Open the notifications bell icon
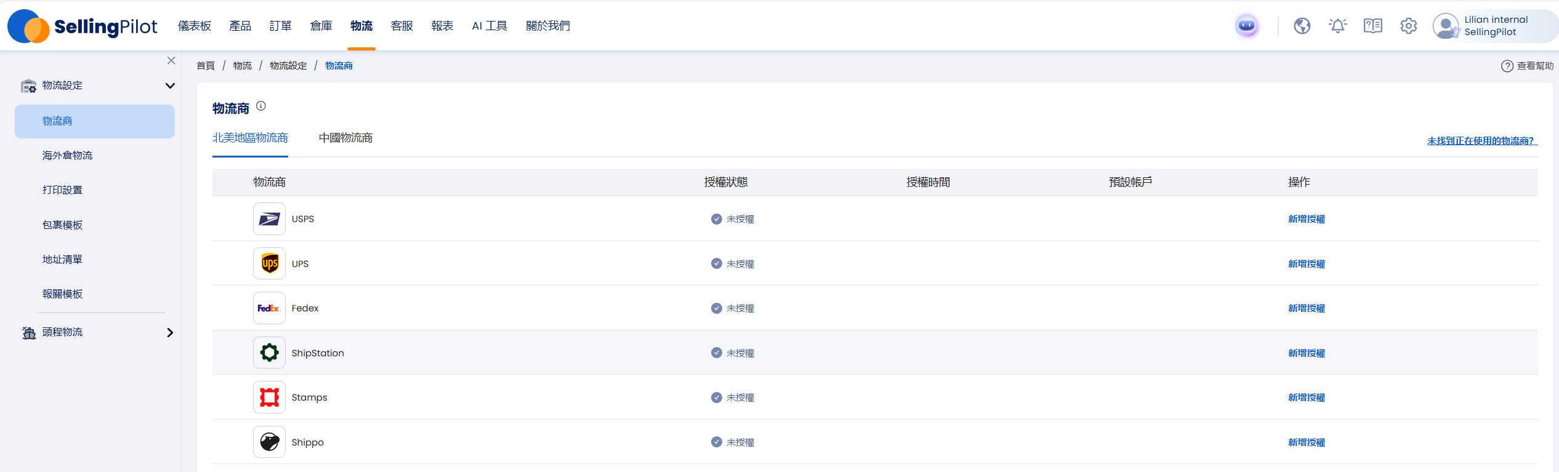1559x472 pixels. pyautogui.click(x=1337, y=26)
